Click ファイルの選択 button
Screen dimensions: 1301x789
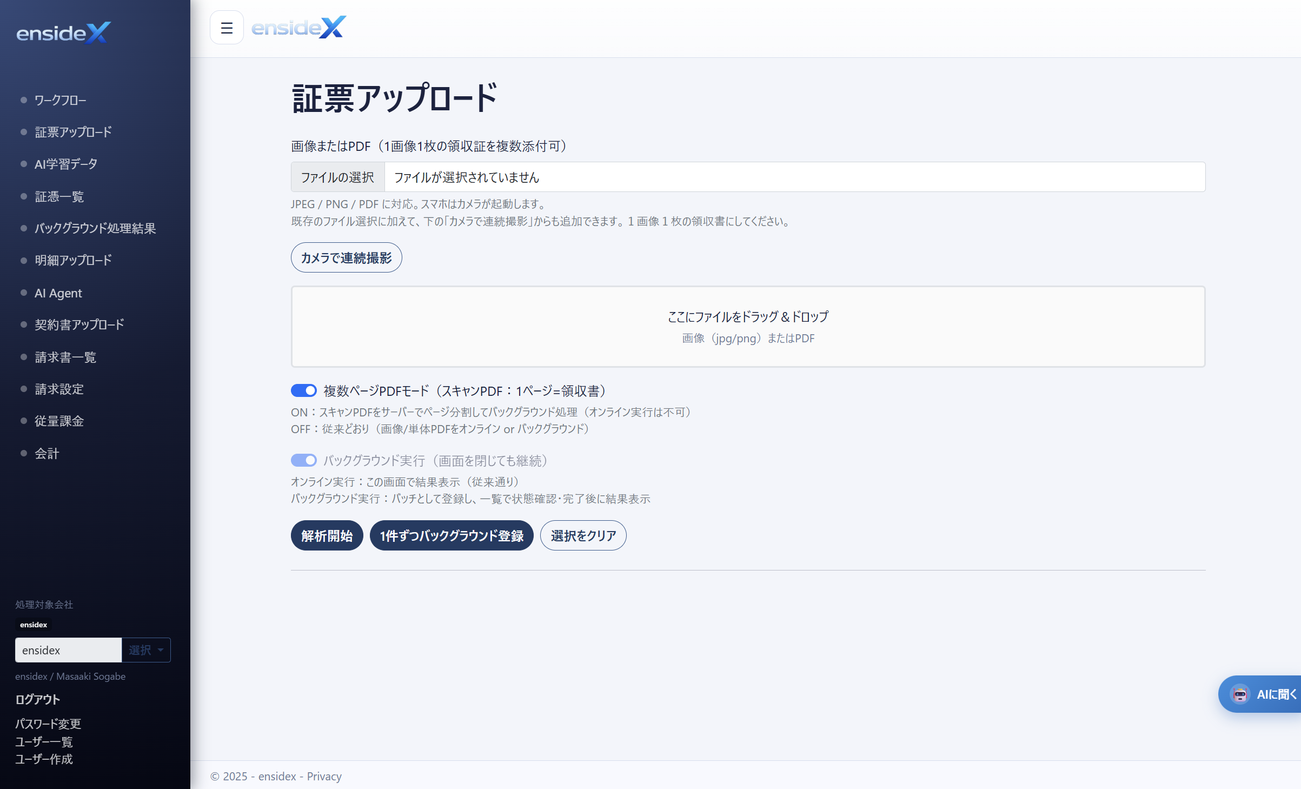[338, 177]
